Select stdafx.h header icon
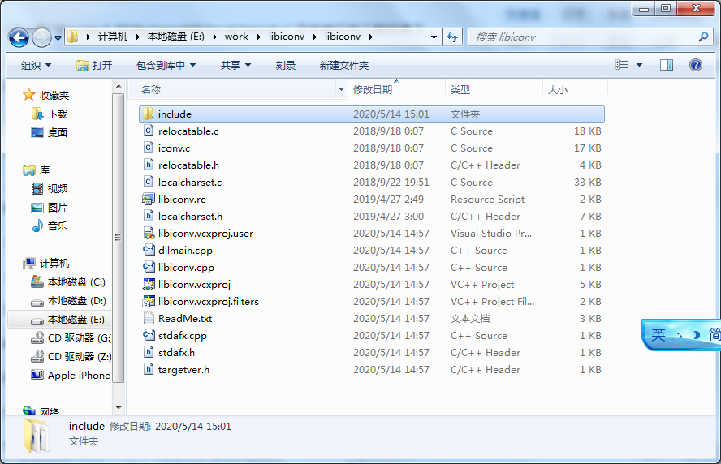Image resolution: width=721 pixels, height=464 pixels. pos(148,352)
